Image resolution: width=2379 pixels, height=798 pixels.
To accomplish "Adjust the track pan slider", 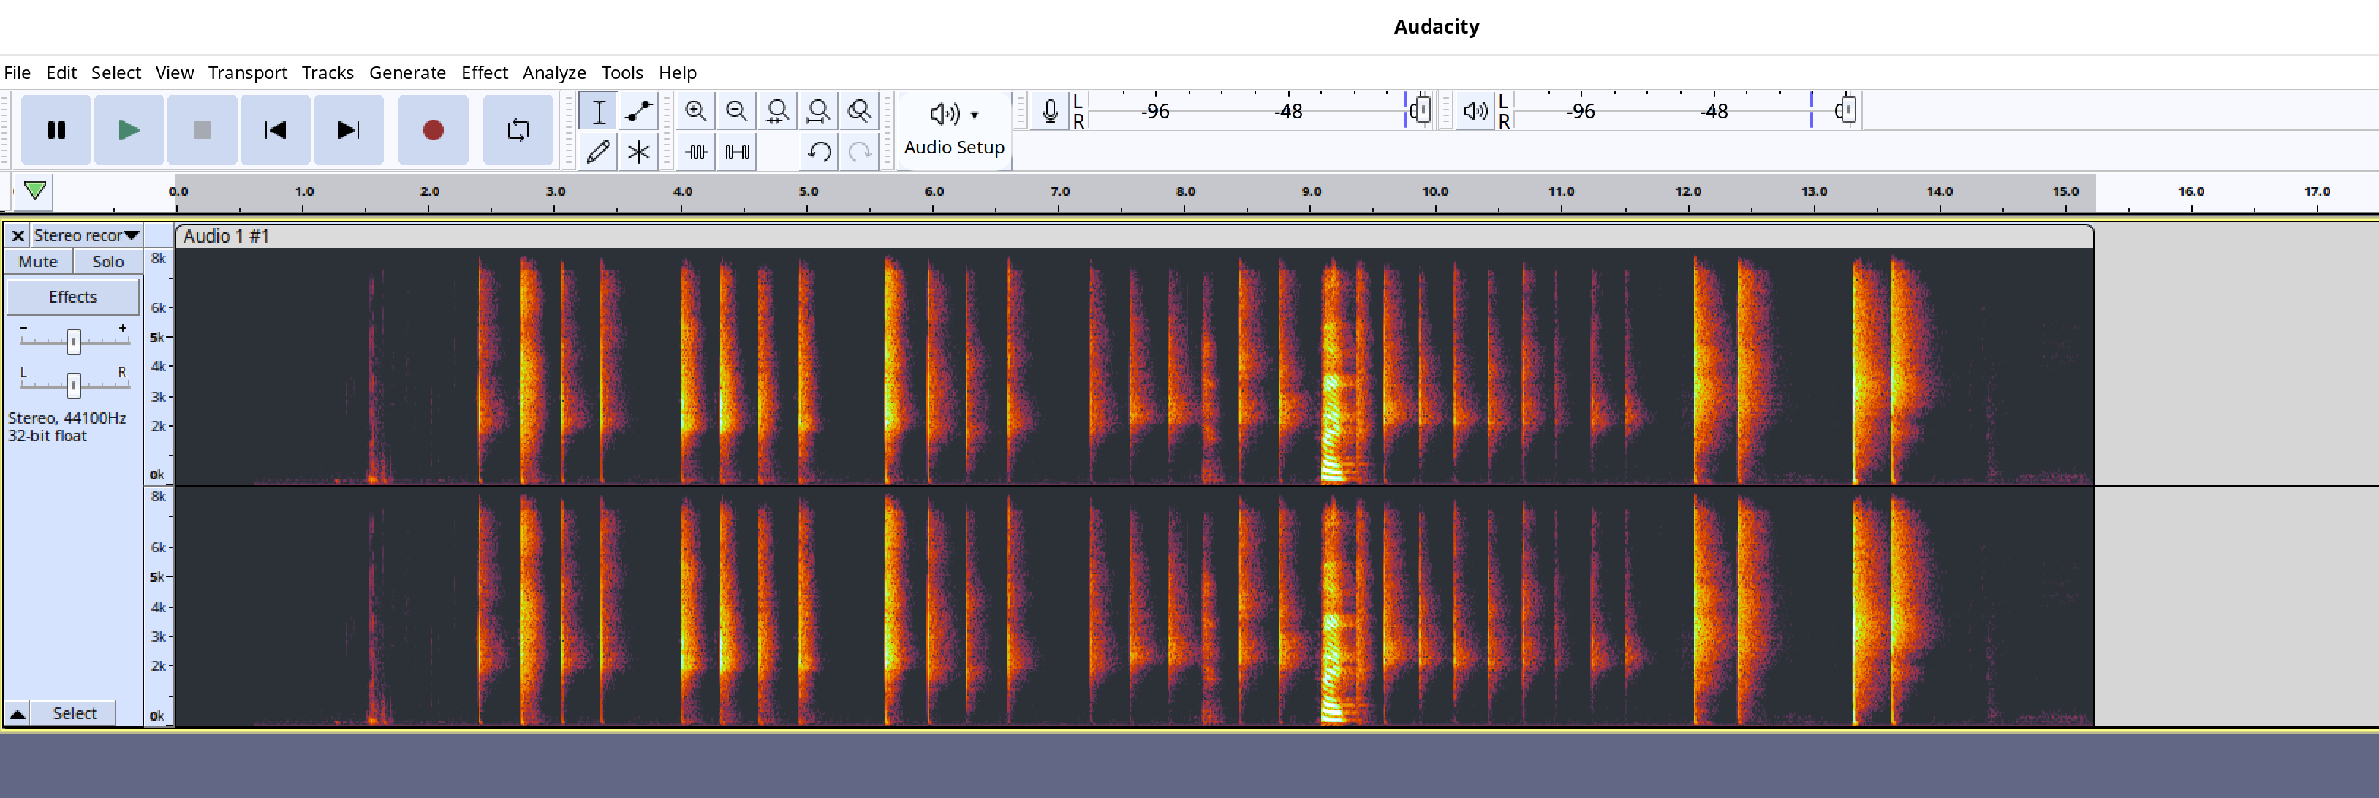I will [74, 384].
